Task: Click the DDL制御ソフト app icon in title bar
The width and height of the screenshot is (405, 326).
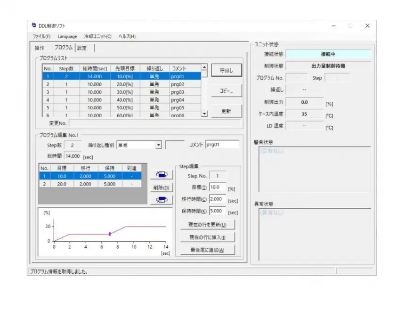Action: click(x=34, y=26)
